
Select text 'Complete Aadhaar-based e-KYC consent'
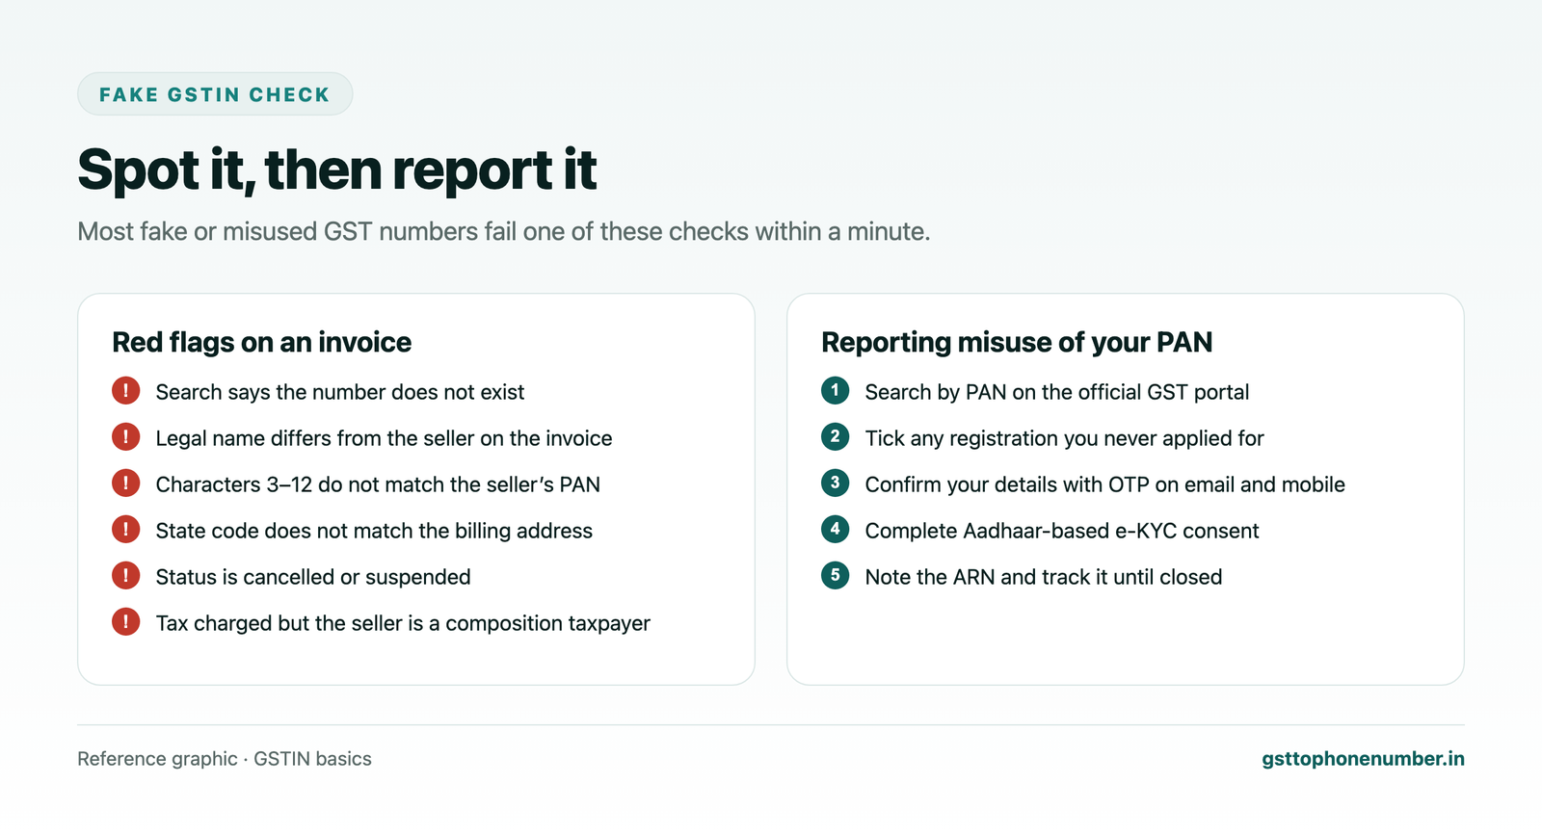[x=1062, y=531]
